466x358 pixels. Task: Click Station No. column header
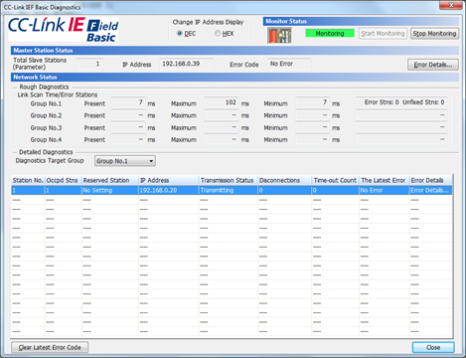(28, 180)
